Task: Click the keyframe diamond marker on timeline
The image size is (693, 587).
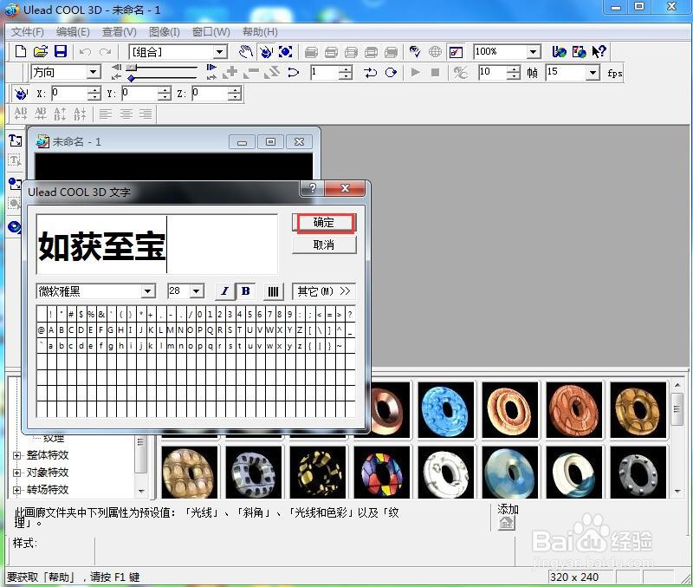Action: (131, 78)
